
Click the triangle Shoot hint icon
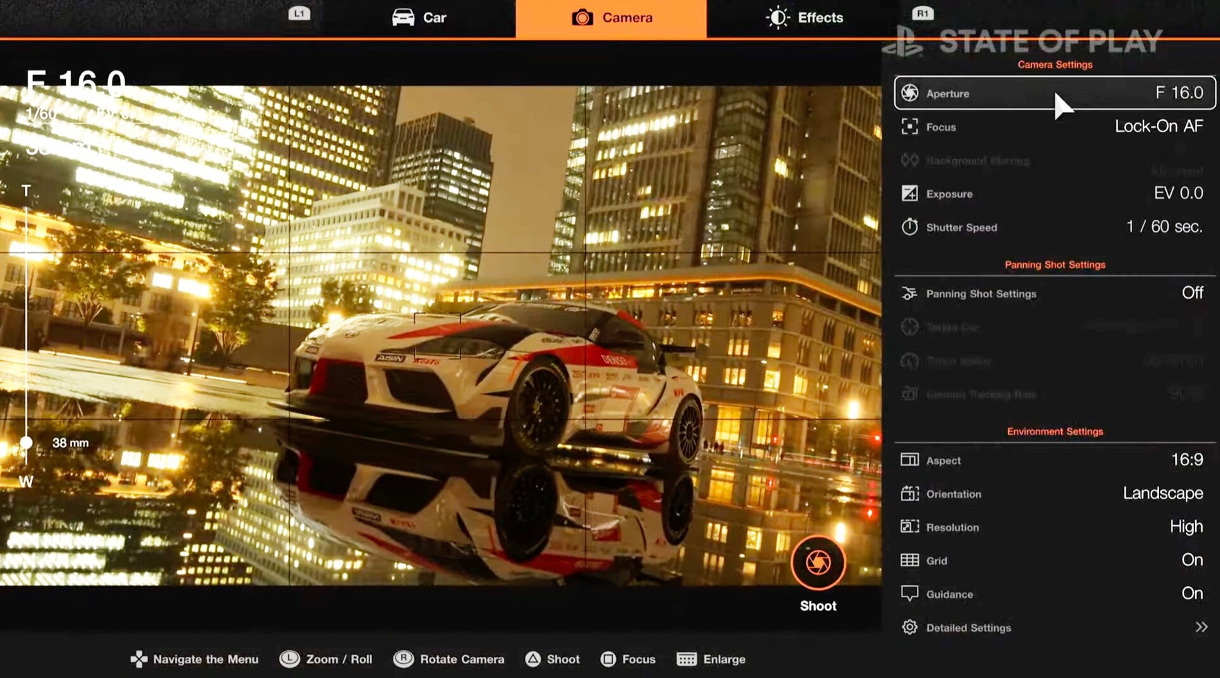tap(533, 659)
